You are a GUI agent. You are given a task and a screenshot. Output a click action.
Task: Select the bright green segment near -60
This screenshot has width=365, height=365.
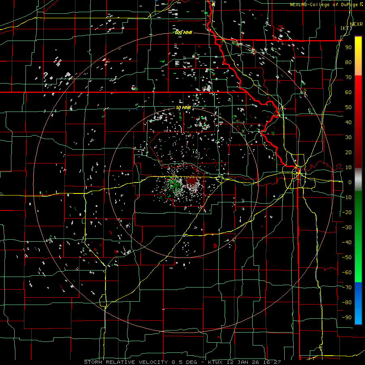[x=358, y=273]
